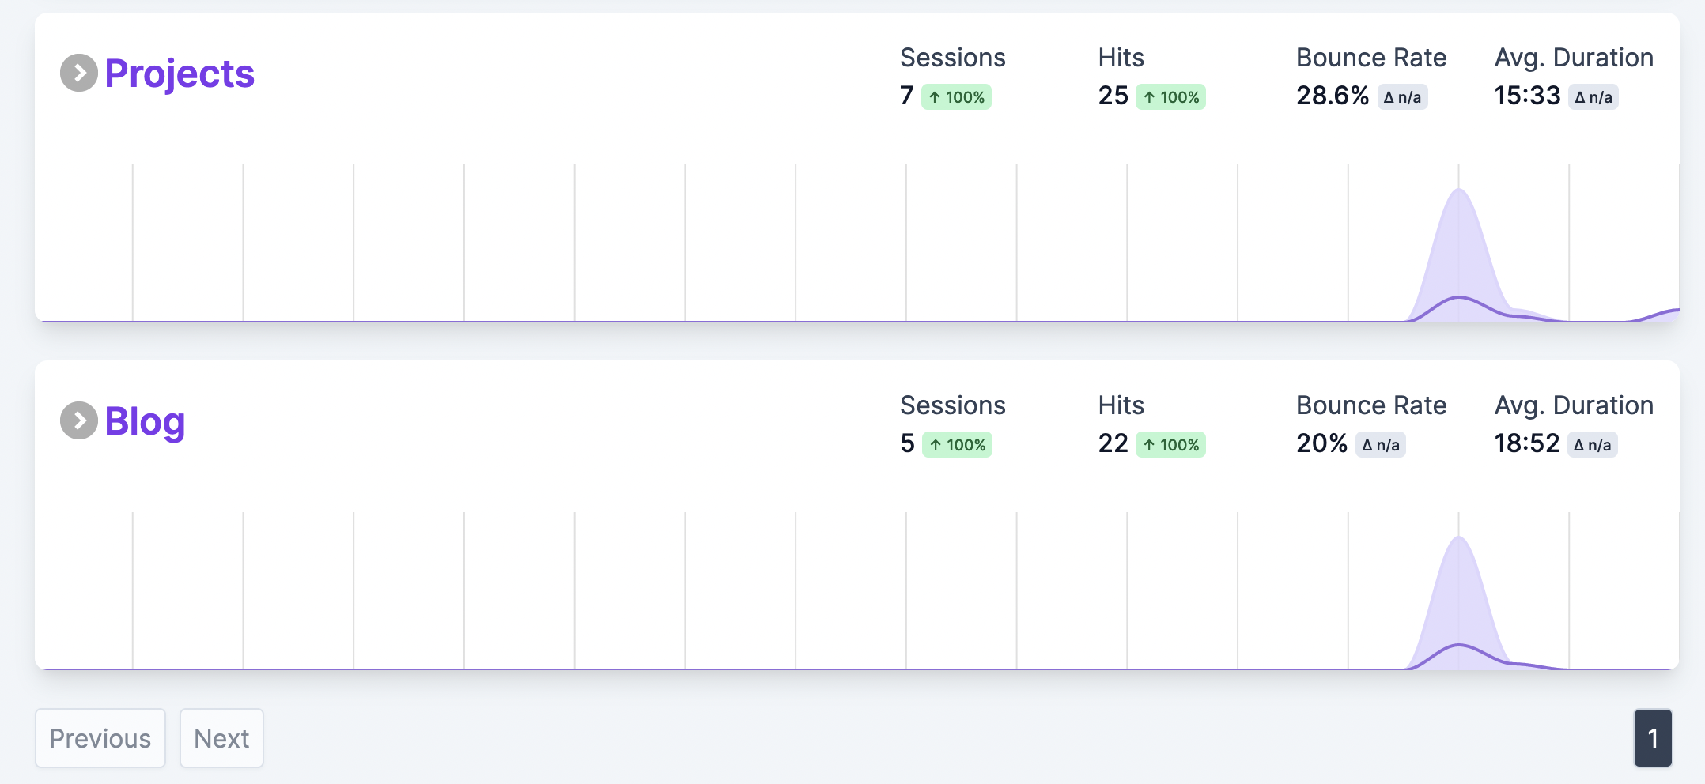Click the Blog average duration 18:52

point(1526,443)
